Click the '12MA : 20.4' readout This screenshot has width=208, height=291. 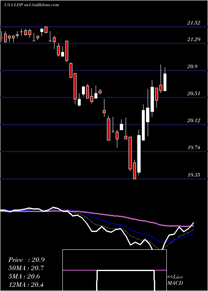point(26,284)
